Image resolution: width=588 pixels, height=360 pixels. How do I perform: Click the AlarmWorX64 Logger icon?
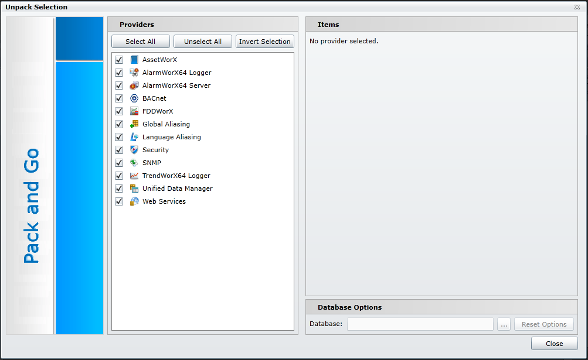point(134,73)
